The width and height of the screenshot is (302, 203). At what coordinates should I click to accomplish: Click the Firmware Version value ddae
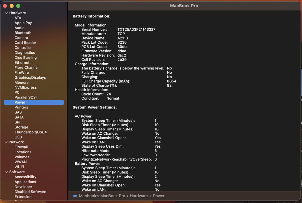click(x=122, y=51)
